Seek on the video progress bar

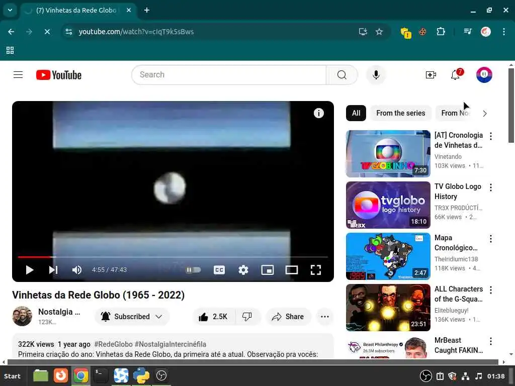click(173, 257)
